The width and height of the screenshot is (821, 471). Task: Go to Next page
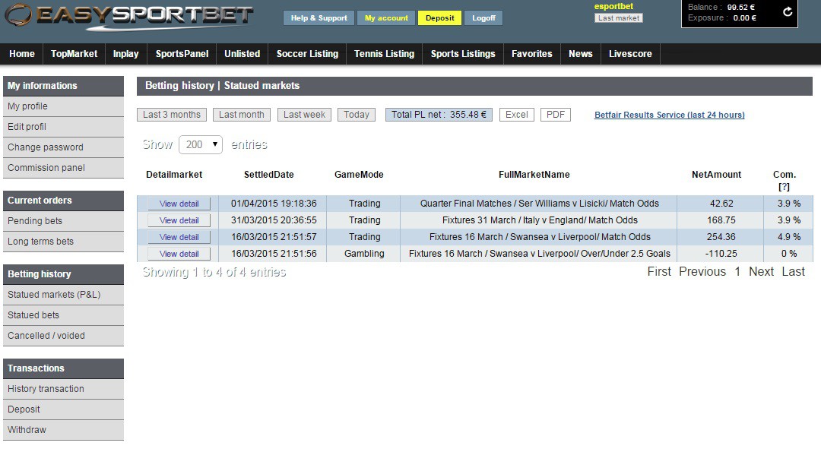tap(761, 272)
